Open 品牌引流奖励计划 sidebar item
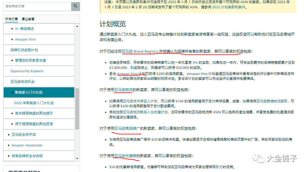The height and width of the screenshot is (172, 307). point(24,50)
